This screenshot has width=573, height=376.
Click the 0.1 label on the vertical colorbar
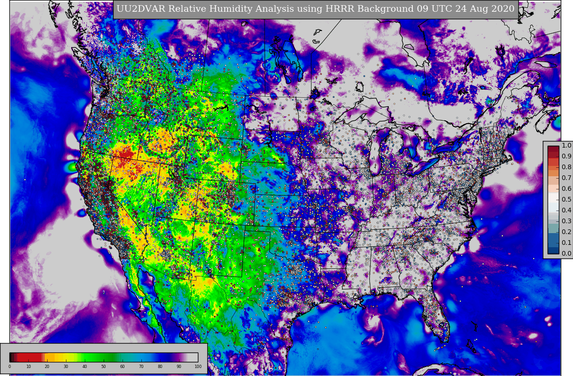click(566, 243)
